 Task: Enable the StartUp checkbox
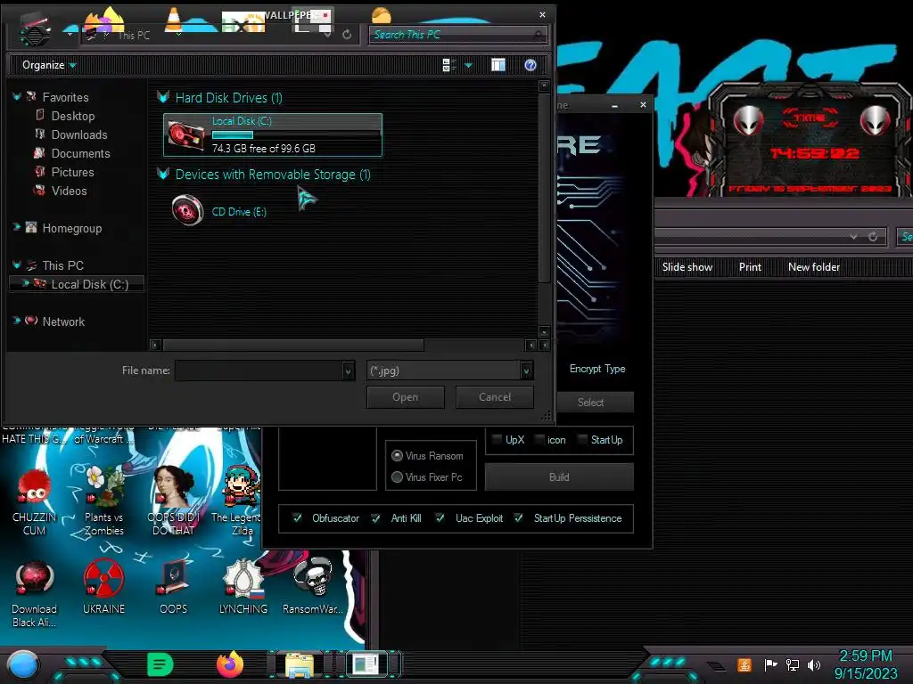(581, 439)
